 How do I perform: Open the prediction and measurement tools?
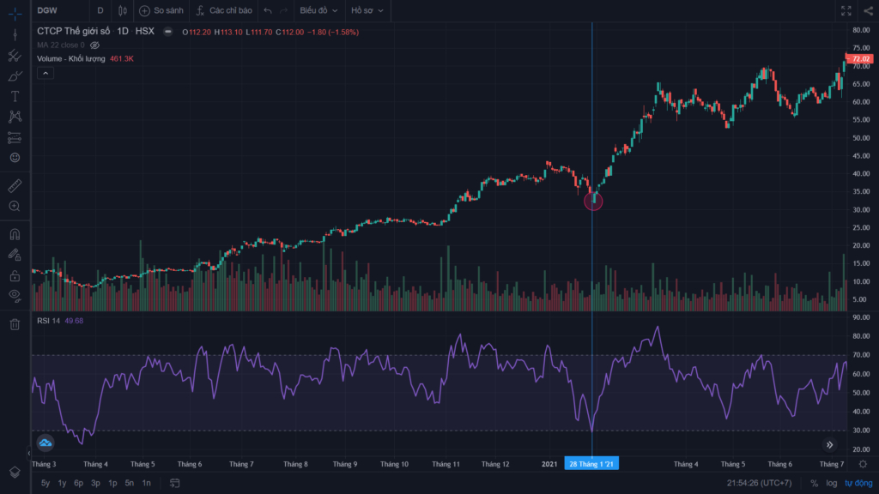[15, 137]
